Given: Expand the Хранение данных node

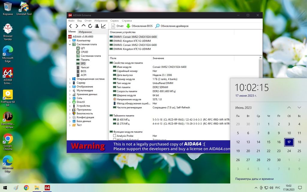Looking at the screenshot, I should pyautogui.click(x=70, y=94).
